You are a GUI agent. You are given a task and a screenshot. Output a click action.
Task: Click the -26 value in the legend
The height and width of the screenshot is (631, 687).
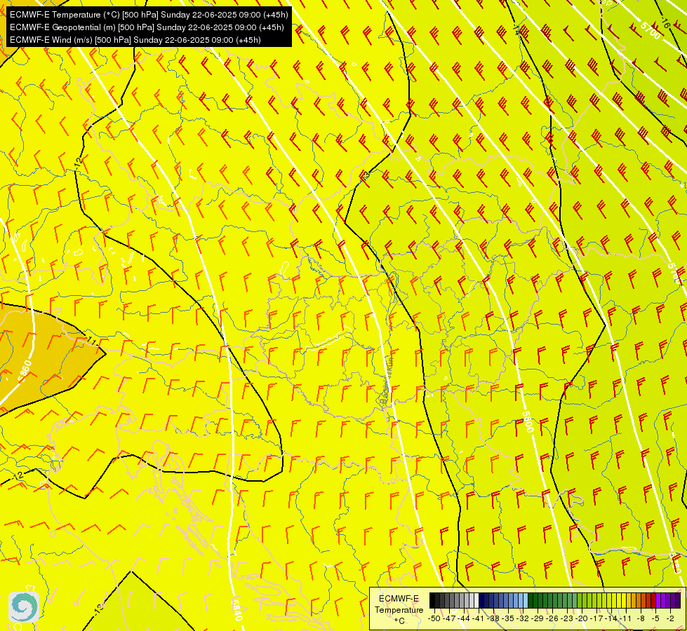click(552, 619)
